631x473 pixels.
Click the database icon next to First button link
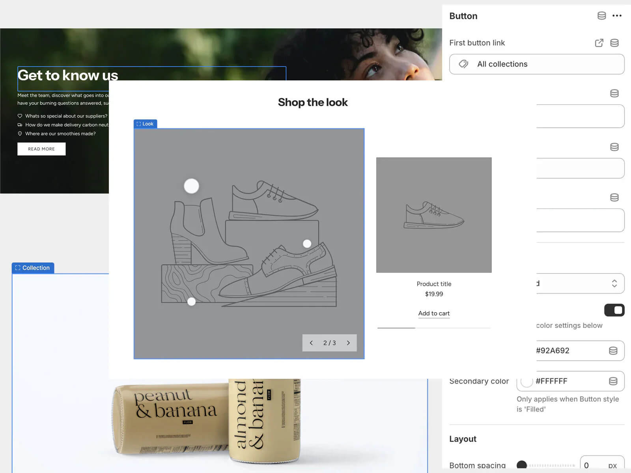coord(614,43)
